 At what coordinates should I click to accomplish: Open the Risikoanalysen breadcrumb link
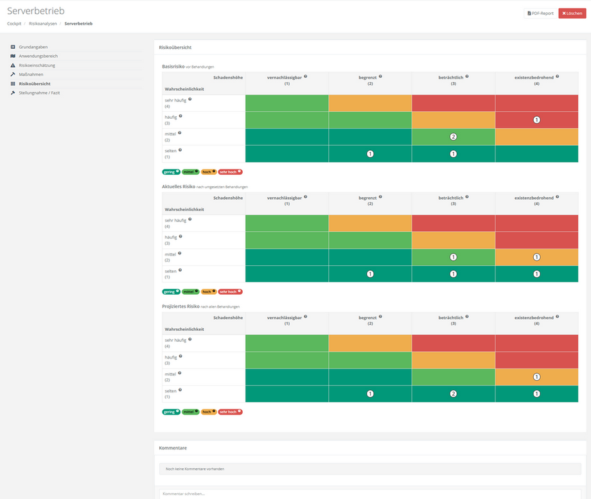coord(42,23)
